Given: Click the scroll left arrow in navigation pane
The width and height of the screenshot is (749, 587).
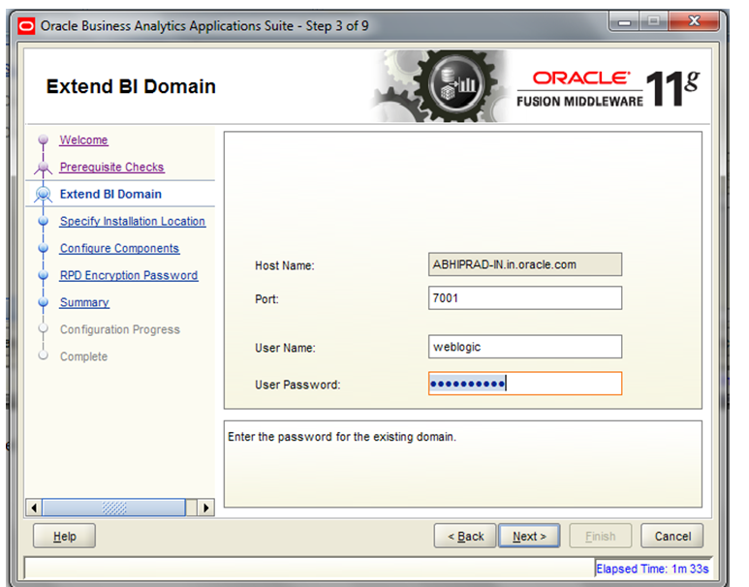Looking at the screenshot, I should [x=34, y=508].
